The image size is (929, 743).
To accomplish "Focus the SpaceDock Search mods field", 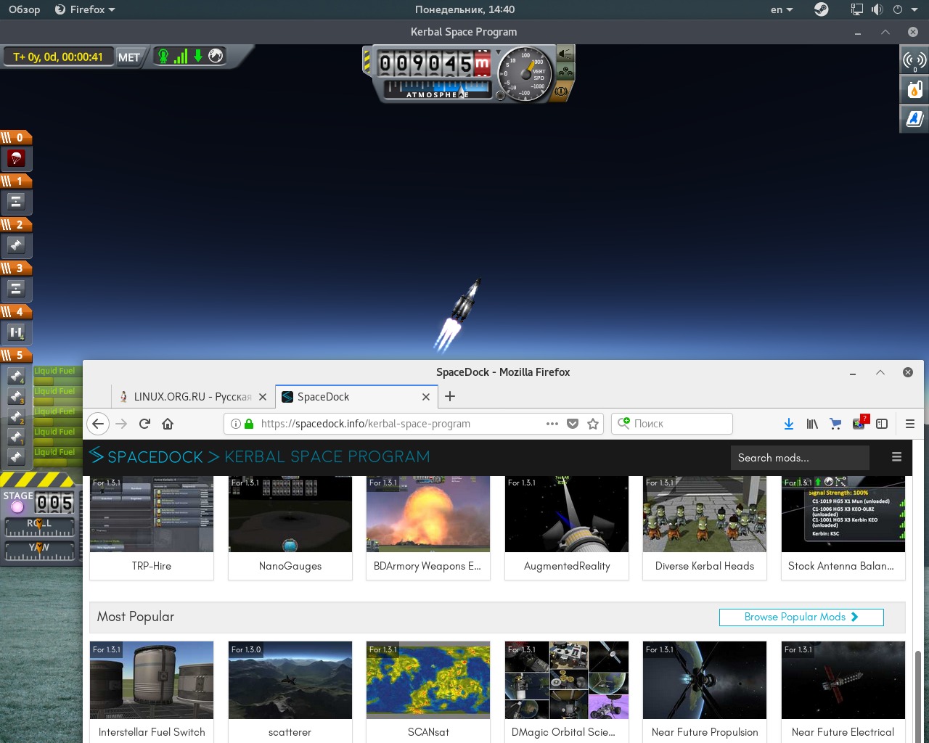I will coord(800,458).
